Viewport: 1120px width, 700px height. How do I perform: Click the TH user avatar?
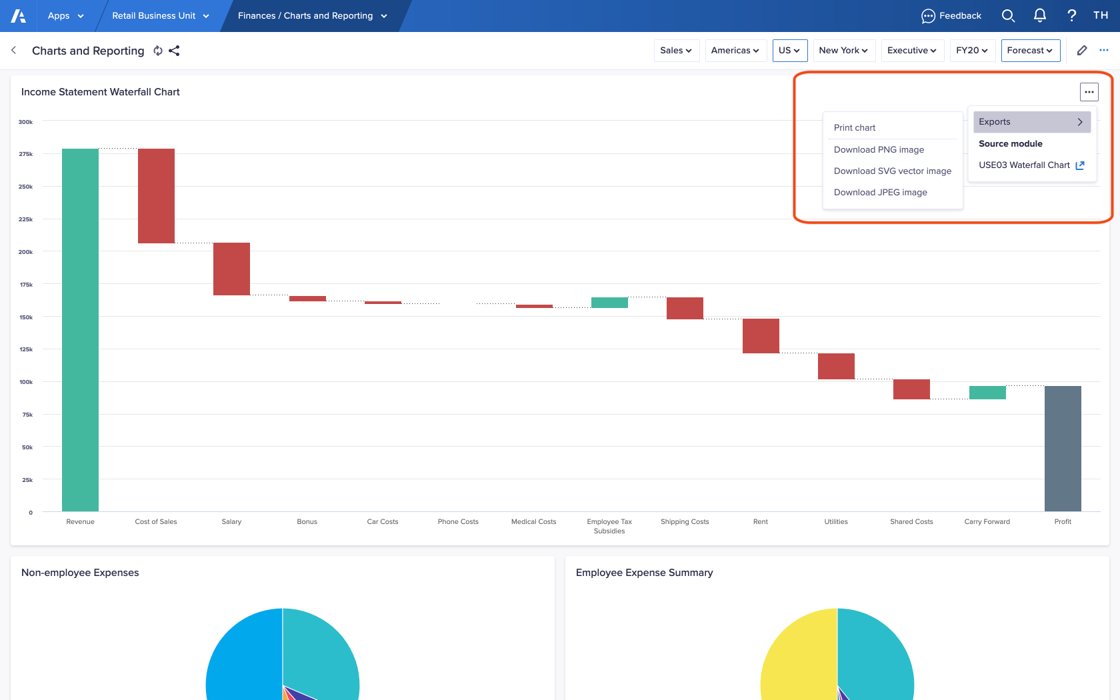click(1101, 15)
